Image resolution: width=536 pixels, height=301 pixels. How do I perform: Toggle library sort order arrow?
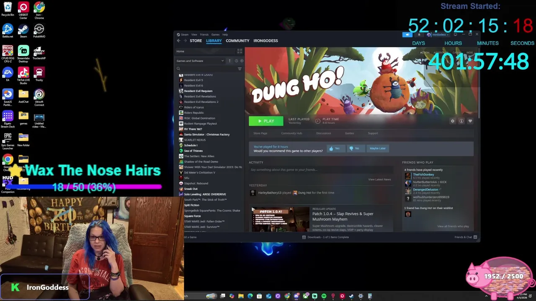(229, 61)
